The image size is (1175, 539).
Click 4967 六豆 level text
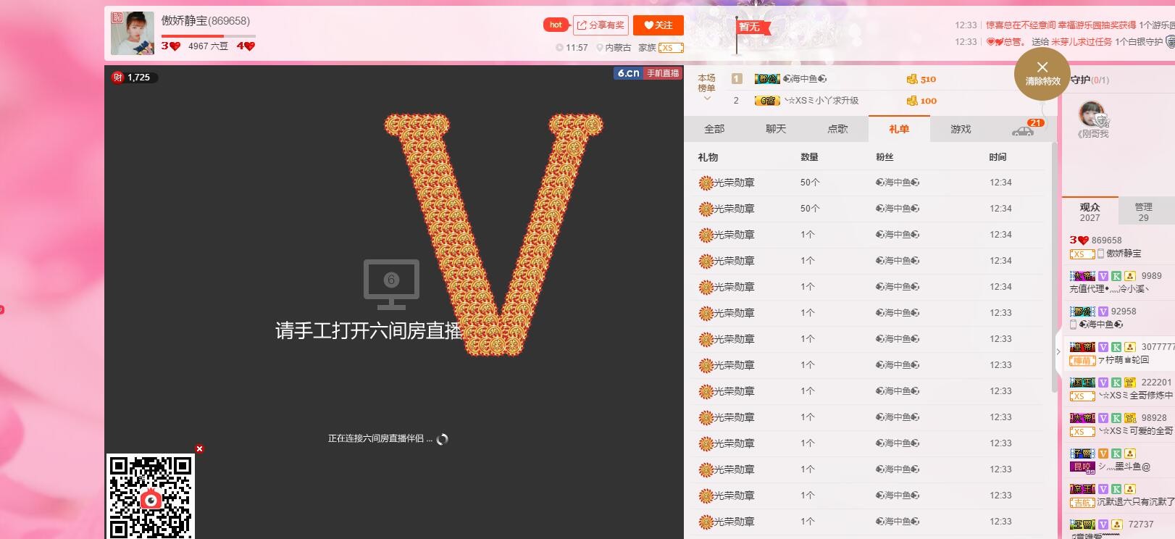208,46
